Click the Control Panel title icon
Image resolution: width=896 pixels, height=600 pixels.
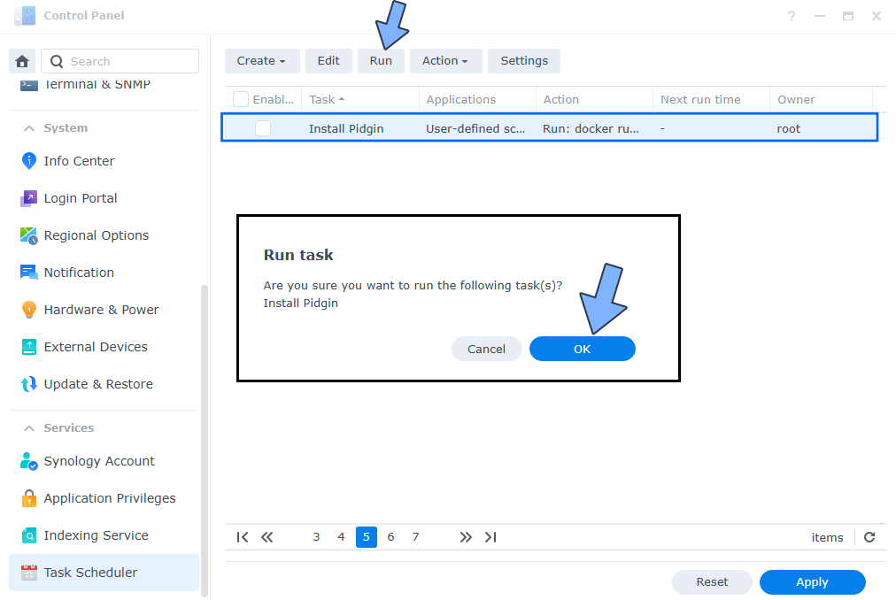tap(25, 15)
